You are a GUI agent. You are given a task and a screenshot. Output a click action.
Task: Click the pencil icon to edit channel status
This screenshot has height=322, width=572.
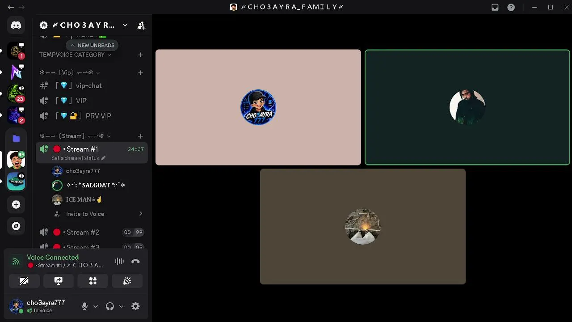point(103,158)
